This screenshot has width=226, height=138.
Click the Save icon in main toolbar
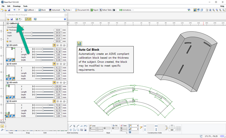(x=9, y=10)
